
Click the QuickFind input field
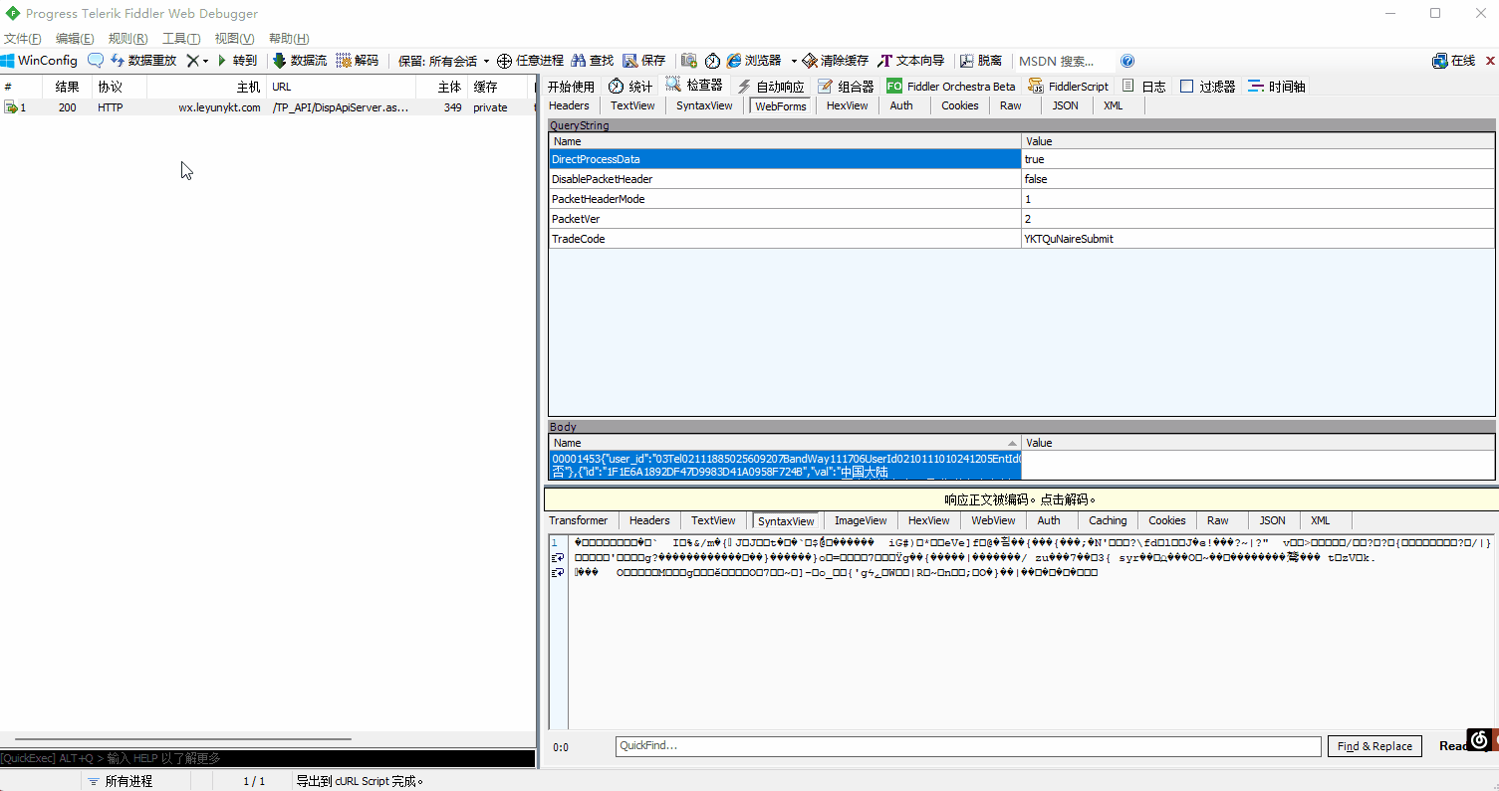pos(967,746)
